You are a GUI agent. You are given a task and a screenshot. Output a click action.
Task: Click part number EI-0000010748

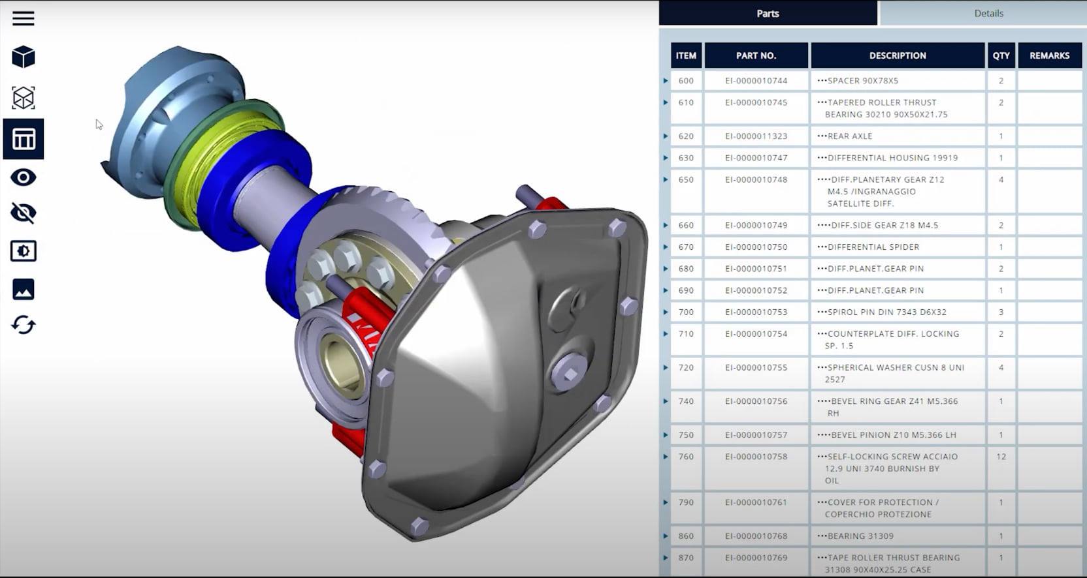pos(756,179)
